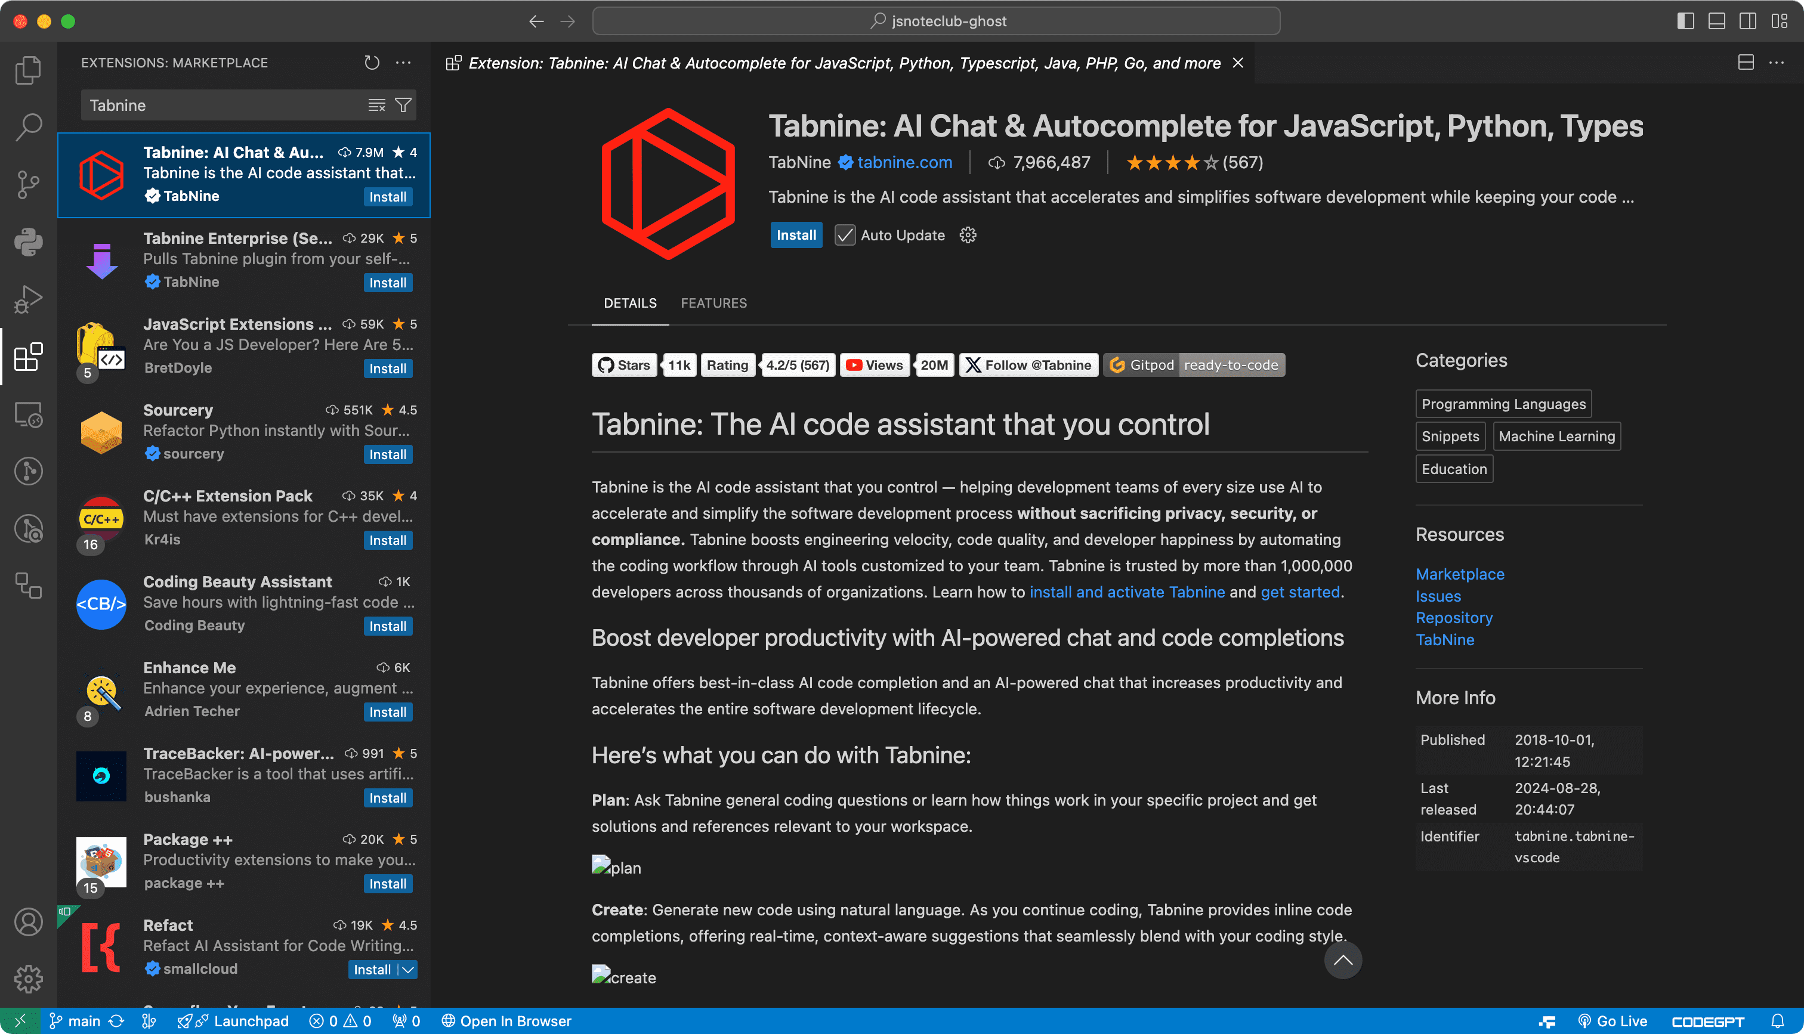
Task: Open the Views and More Actions menu in Extensions panel
Action: tap(403, 63)
